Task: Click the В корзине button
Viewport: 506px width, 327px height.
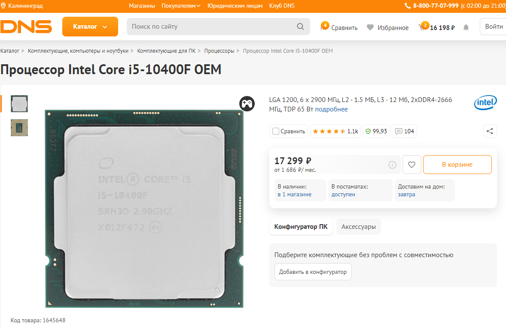Action: point(457,165)
